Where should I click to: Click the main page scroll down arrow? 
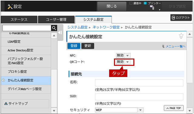189,110
